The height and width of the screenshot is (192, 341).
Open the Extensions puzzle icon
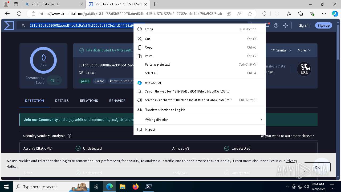264,14
